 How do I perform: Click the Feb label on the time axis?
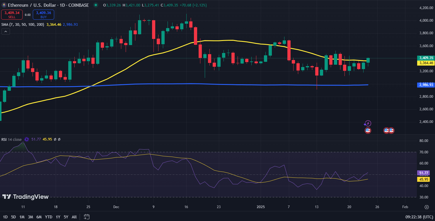tap(405, 207)
